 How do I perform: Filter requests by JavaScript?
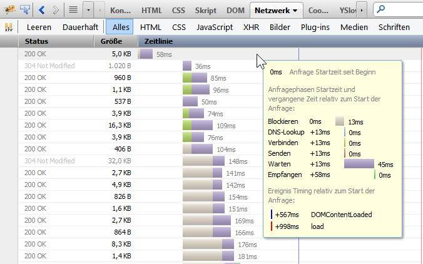pyautogui.click(x=215, y=28)
